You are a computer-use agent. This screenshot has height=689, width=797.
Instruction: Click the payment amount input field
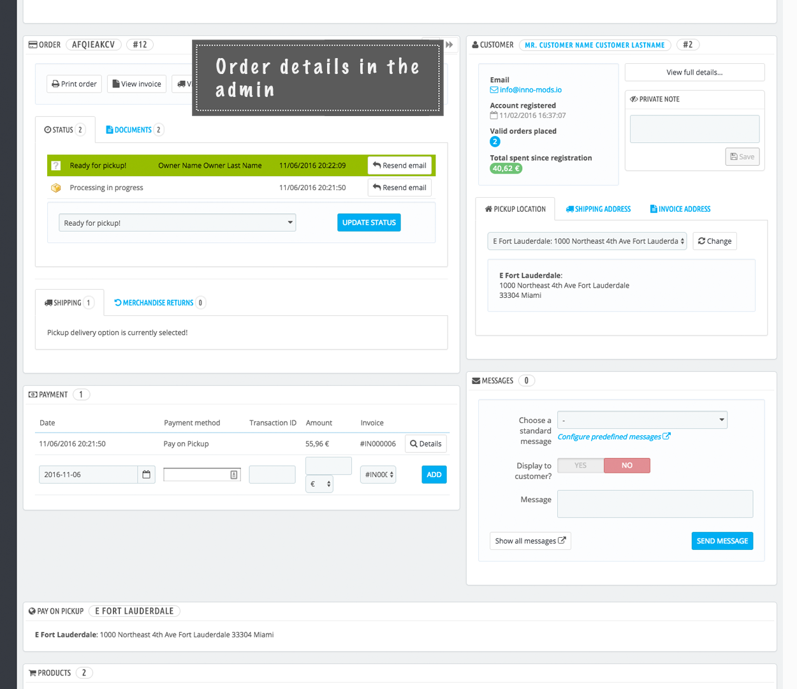coord(328,466)
